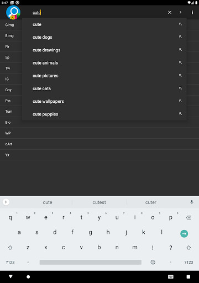Open the 5p search source

pyautogui.click(x=7, y=57)
